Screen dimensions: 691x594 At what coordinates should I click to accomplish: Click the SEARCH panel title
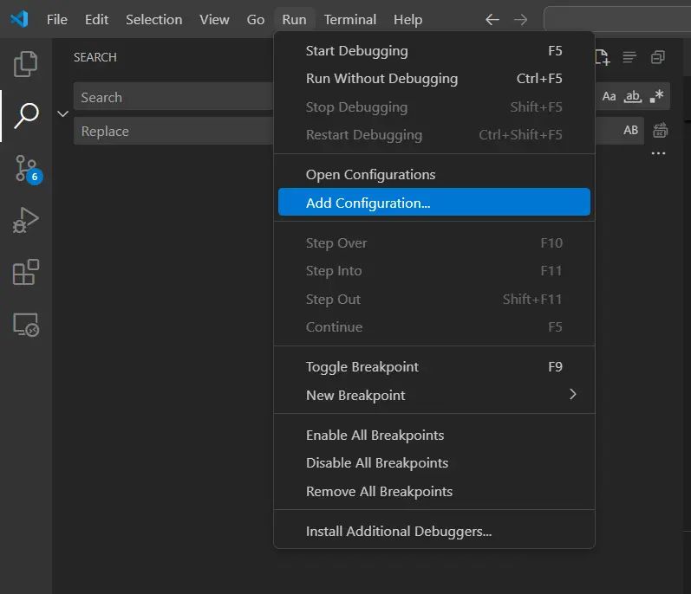[x=95, y=57]
